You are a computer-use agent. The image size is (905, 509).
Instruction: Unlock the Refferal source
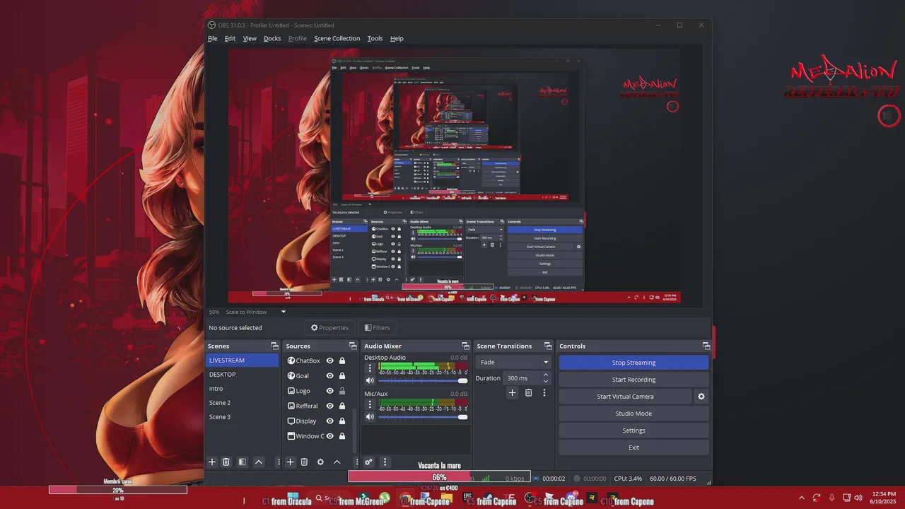tap(342, 406)
